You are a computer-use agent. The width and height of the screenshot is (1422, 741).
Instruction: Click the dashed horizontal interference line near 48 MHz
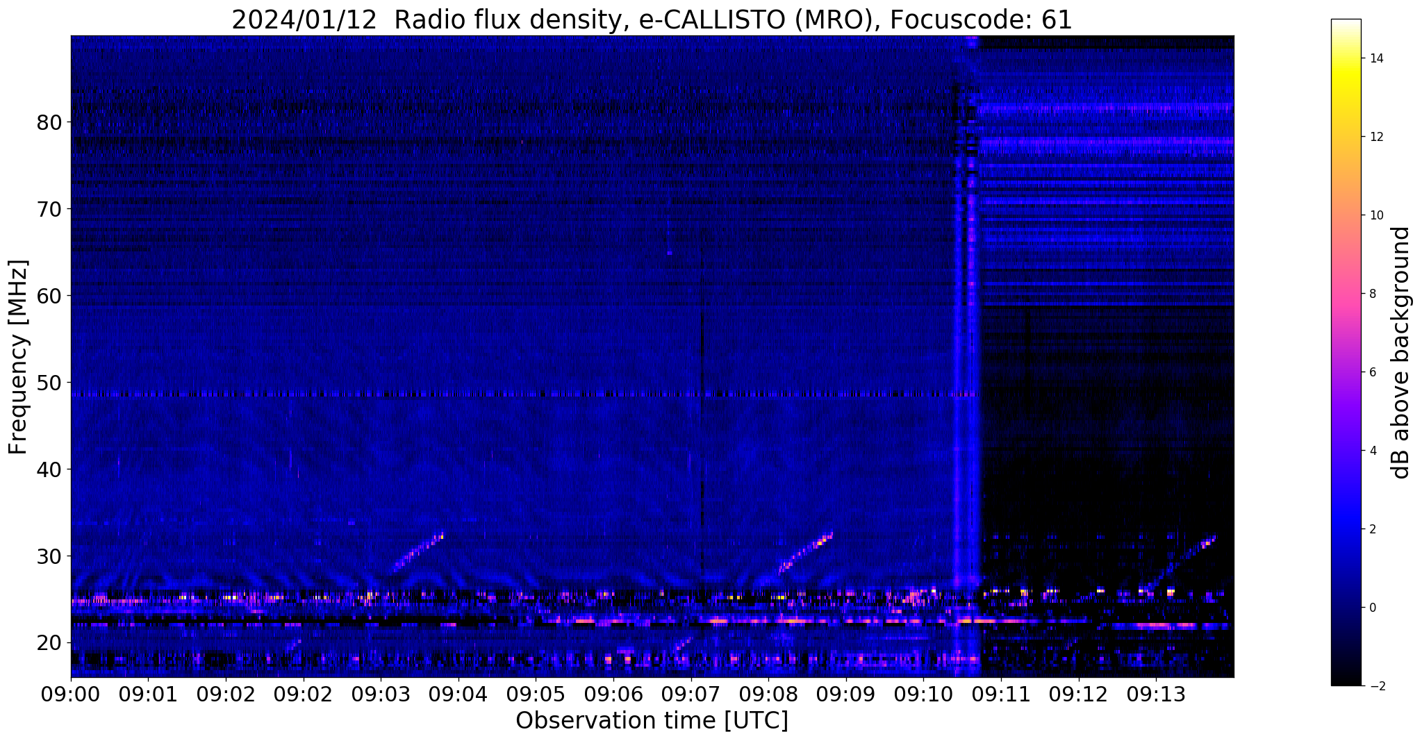click(524, 394)
